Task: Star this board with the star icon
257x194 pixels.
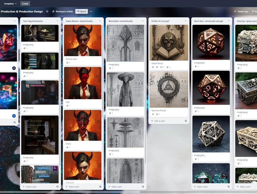Action: click(x=47, y=11)
